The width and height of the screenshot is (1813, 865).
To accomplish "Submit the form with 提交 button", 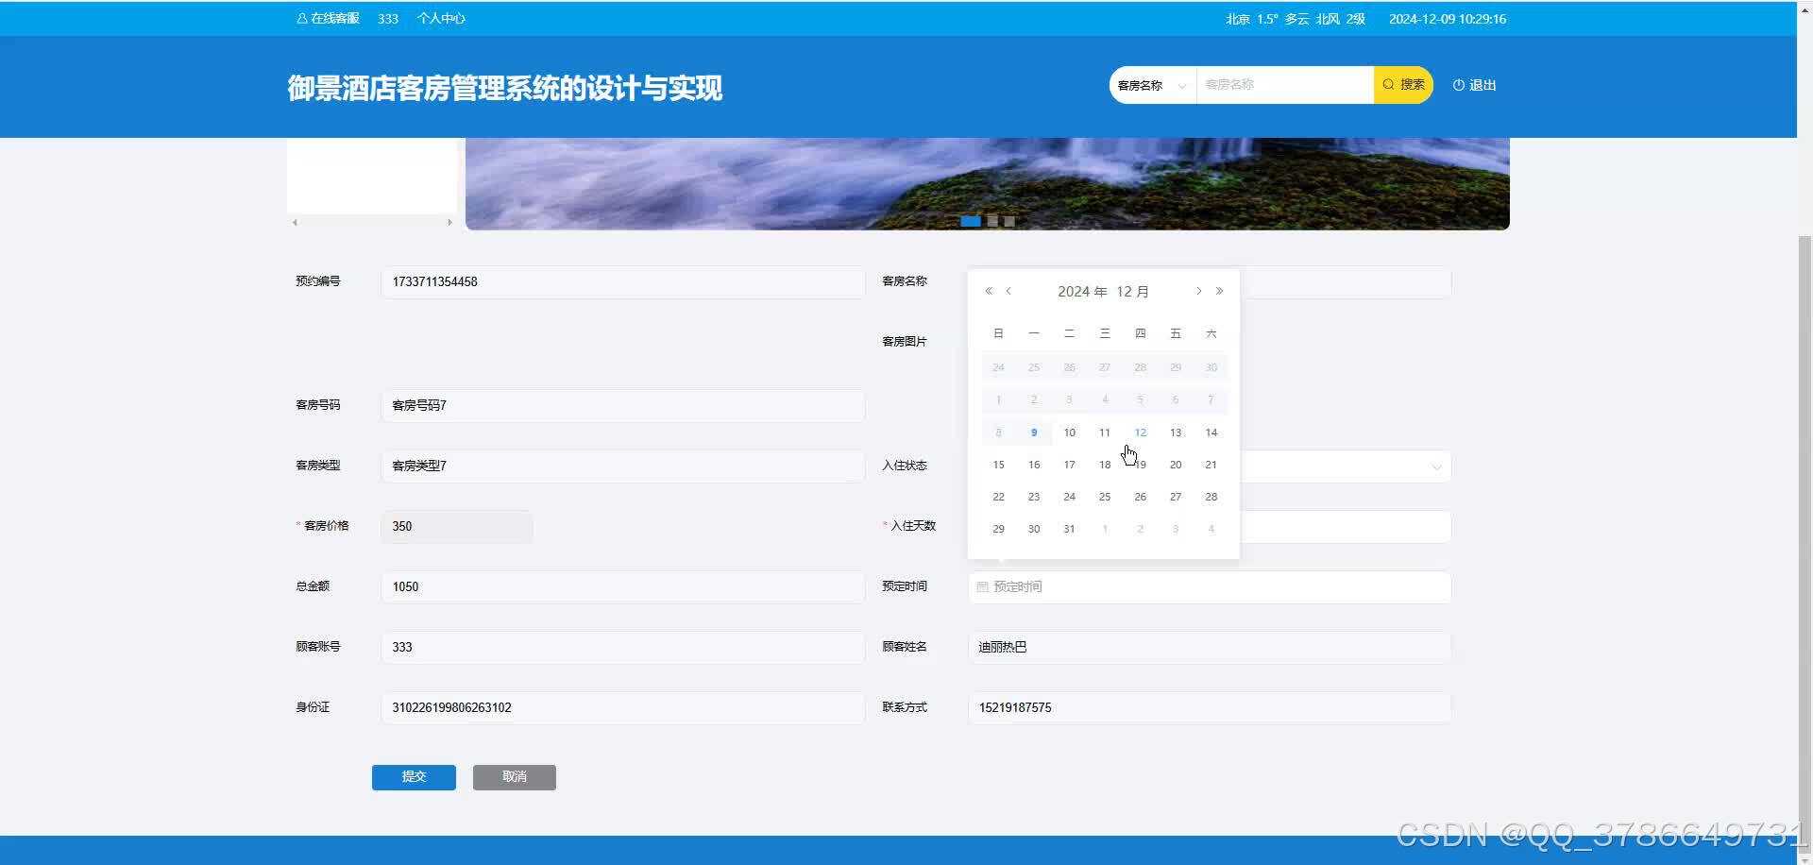I will coord(414,777).
